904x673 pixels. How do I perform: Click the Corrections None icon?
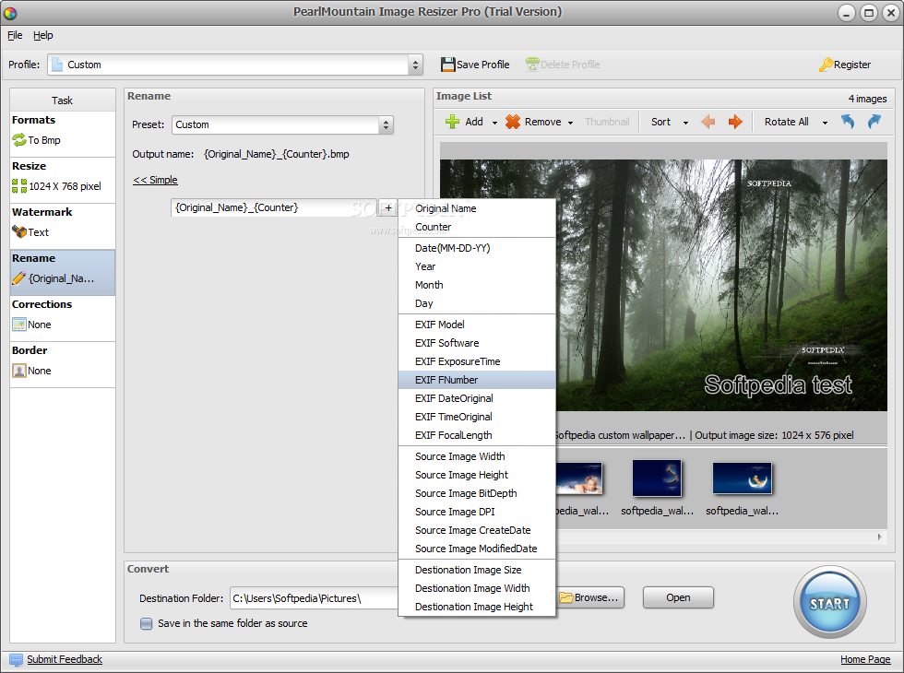(x=19, y=325)
